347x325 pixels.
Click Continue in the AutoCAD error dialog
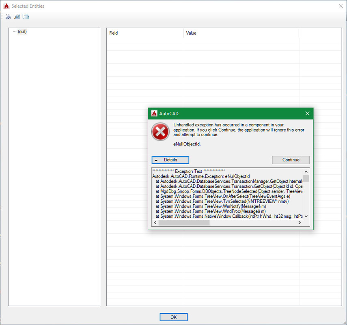click(x=291, y=160)
